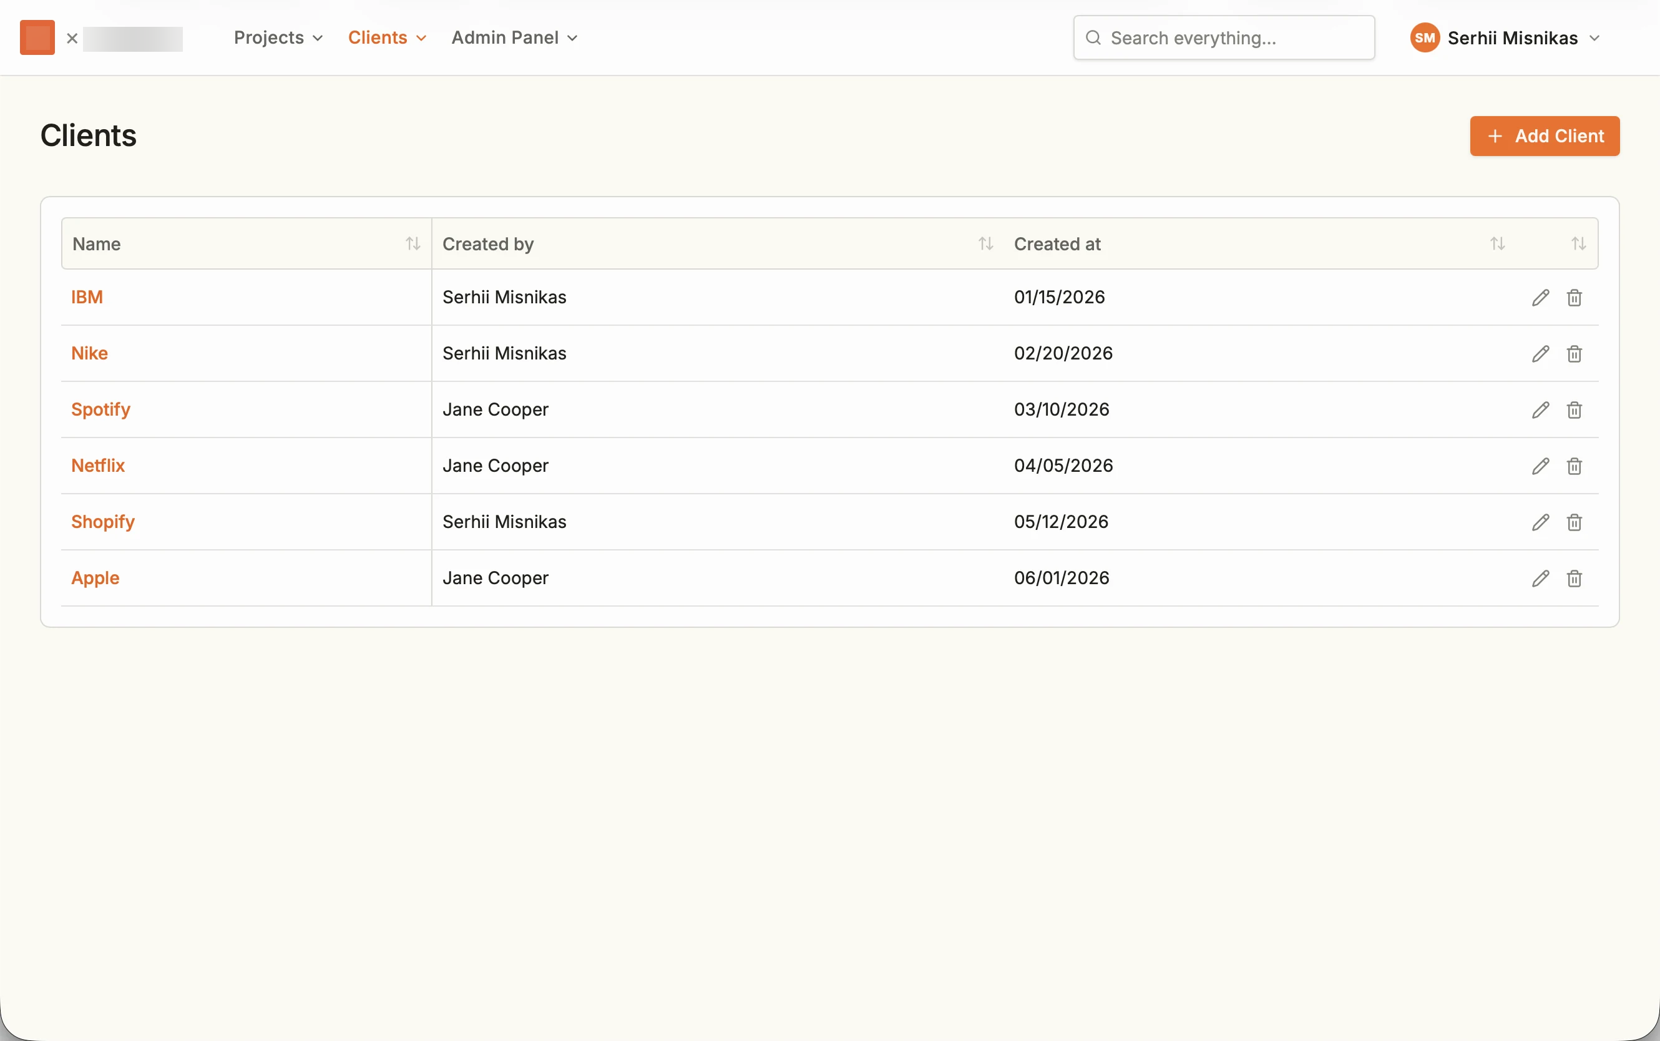
Task: Open the Shopify client link
Action: pyautogui.click(x=102, y=522)
